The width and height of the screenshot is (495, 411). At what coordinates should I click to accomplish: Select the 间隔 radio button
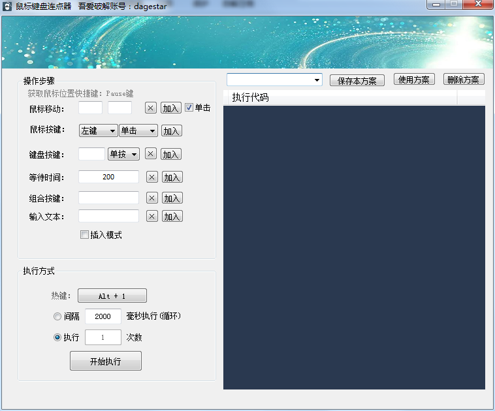57,316
